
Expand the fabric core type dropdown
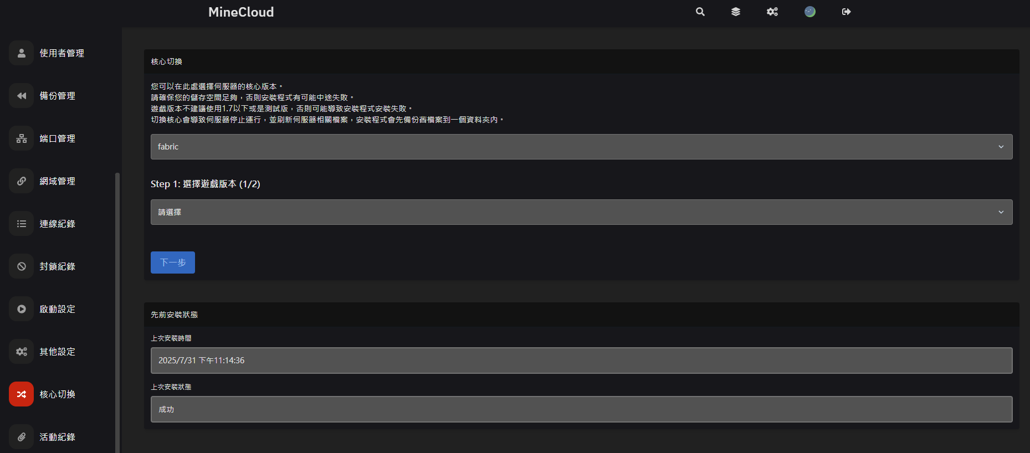click(x=581, y=147)
